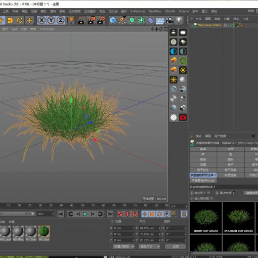Click the green Array cloner icon
The image size is (258, 258).
click(141, 20)
